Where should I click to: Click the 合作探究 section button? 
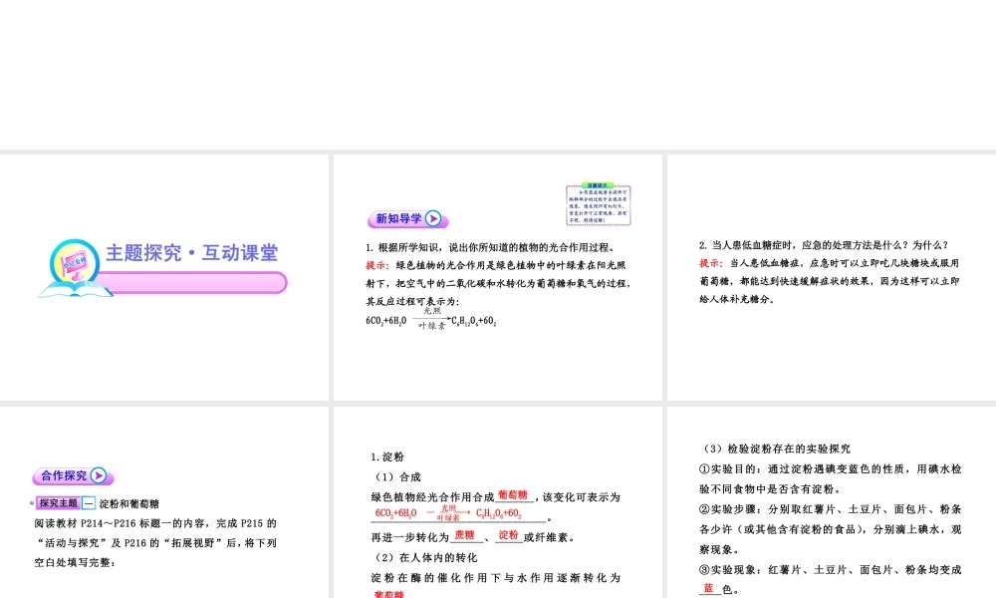coord(62,475)
